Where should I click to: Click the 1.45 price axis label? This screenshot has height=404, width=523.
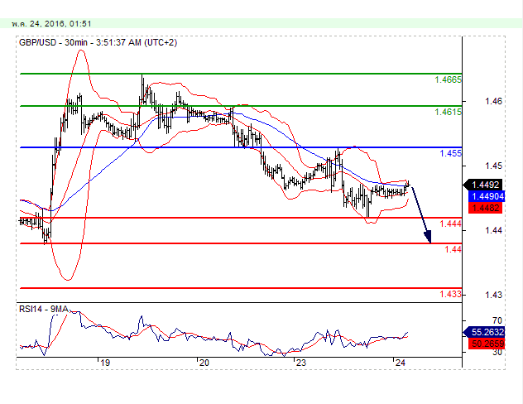tap(493, 166)
